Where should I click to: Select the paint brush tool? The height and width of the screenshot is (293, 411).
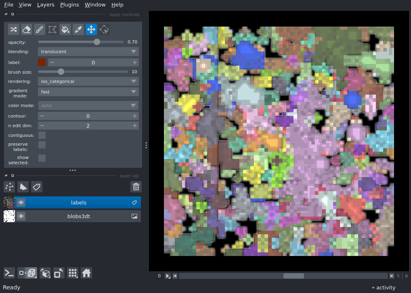(40, 29)
